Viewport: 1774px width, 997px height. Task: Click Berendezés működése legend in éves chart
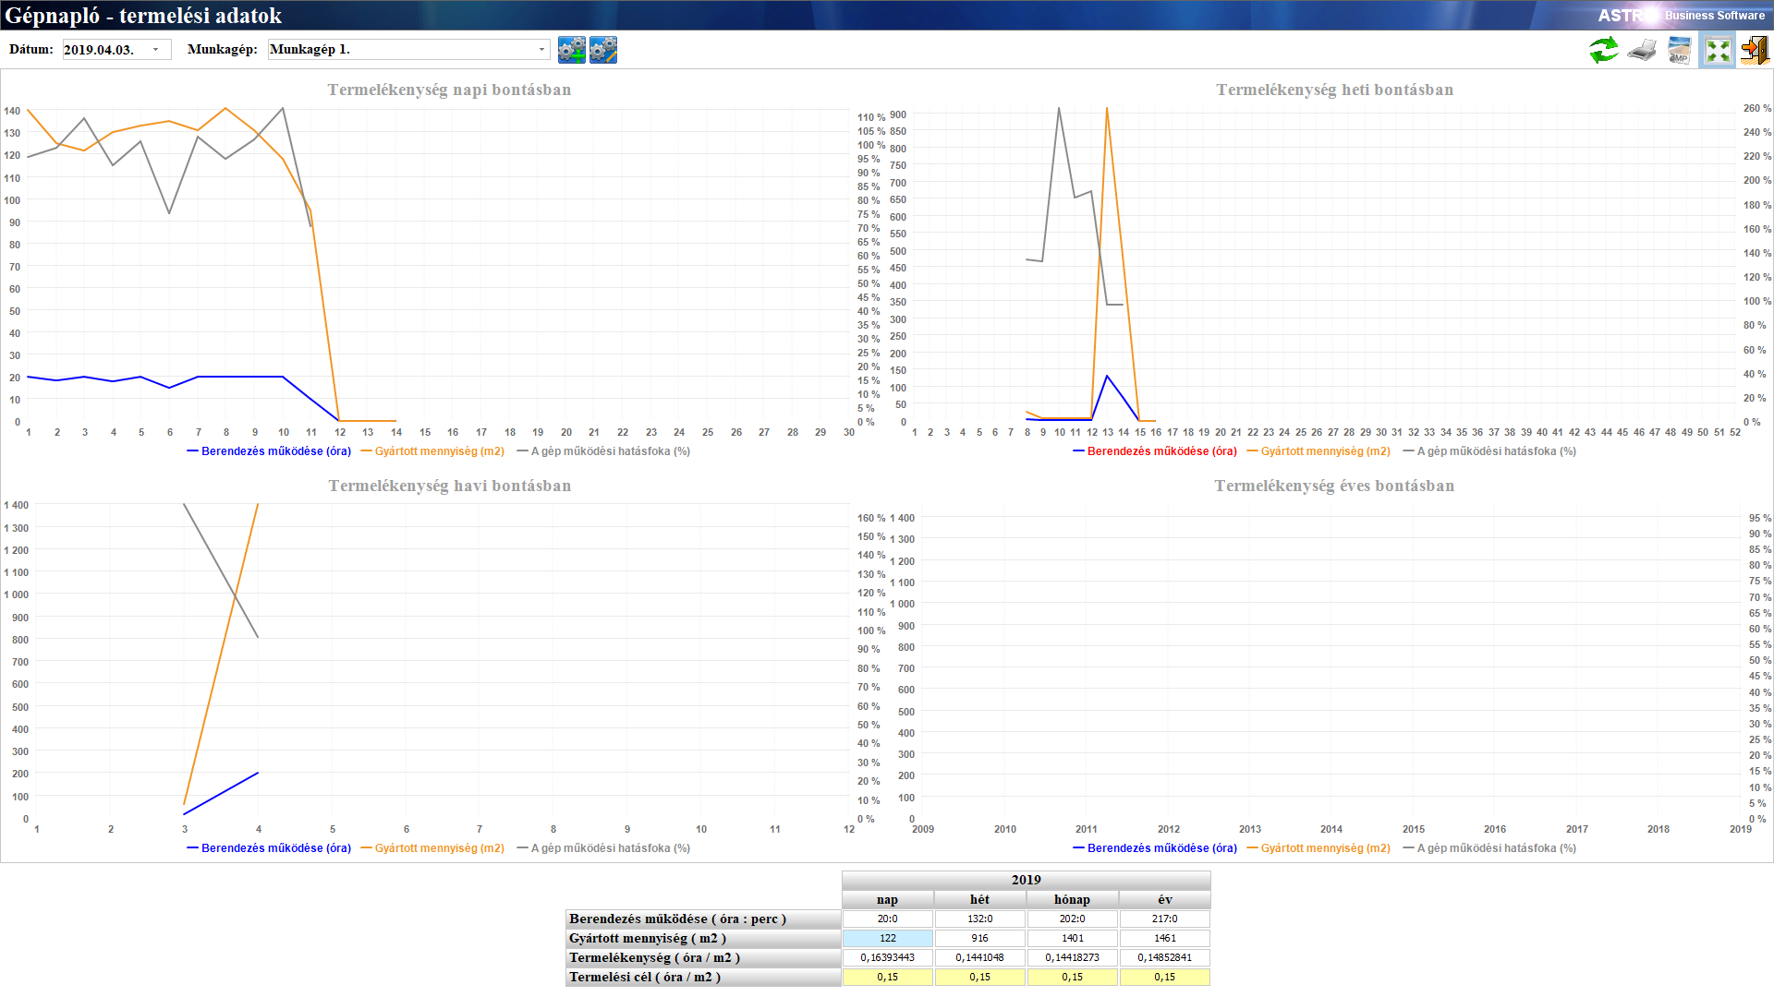1155,848
